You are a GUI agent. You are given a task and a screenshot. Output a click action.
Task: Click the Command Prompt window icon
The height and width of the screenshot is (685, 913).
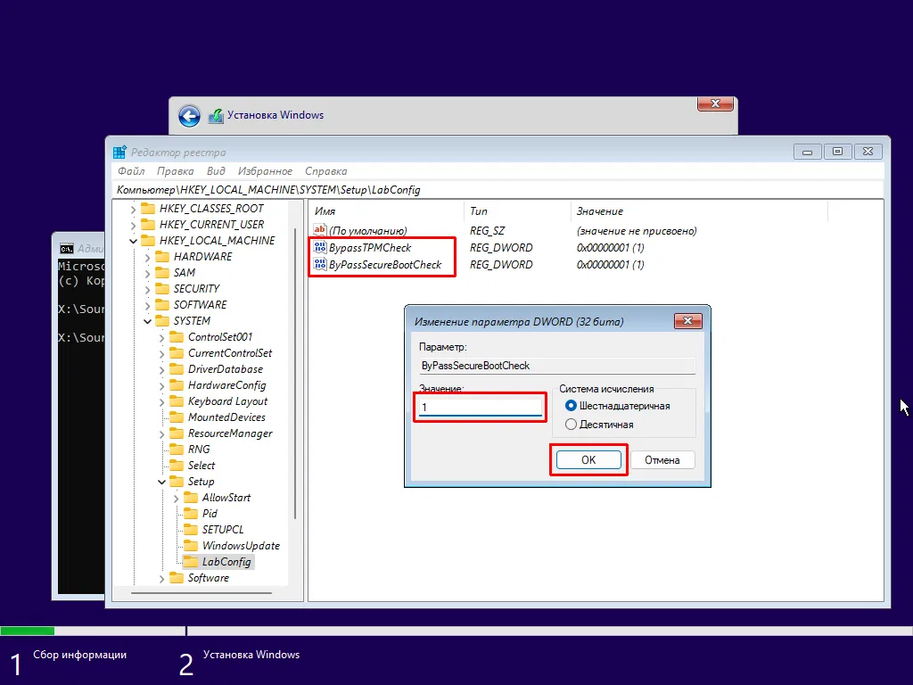click(67, 249)
